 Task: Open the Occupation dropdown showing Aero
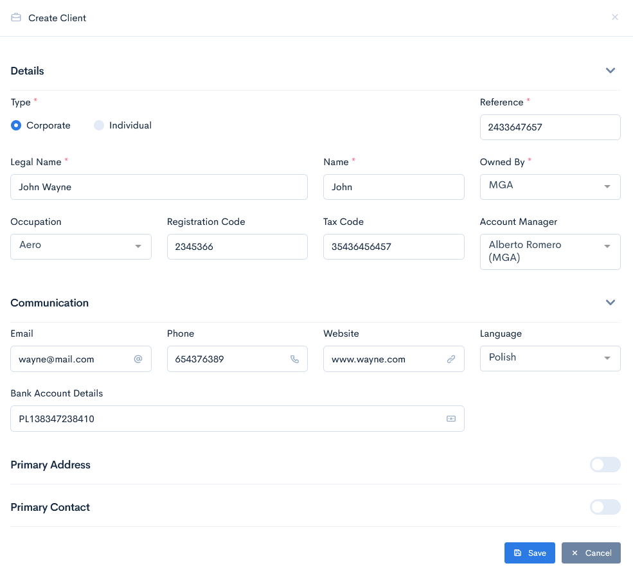click(138, 246)
